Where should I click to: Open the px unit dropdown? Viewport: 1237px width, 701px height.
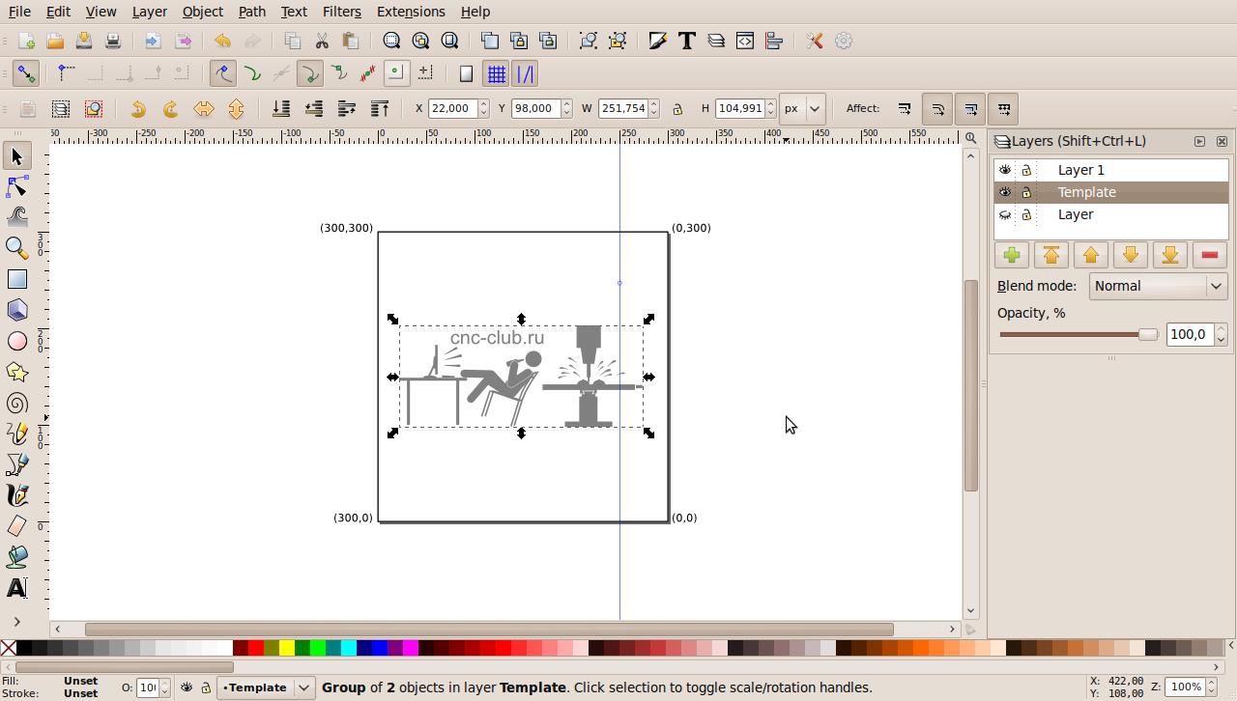pos(803,108)
